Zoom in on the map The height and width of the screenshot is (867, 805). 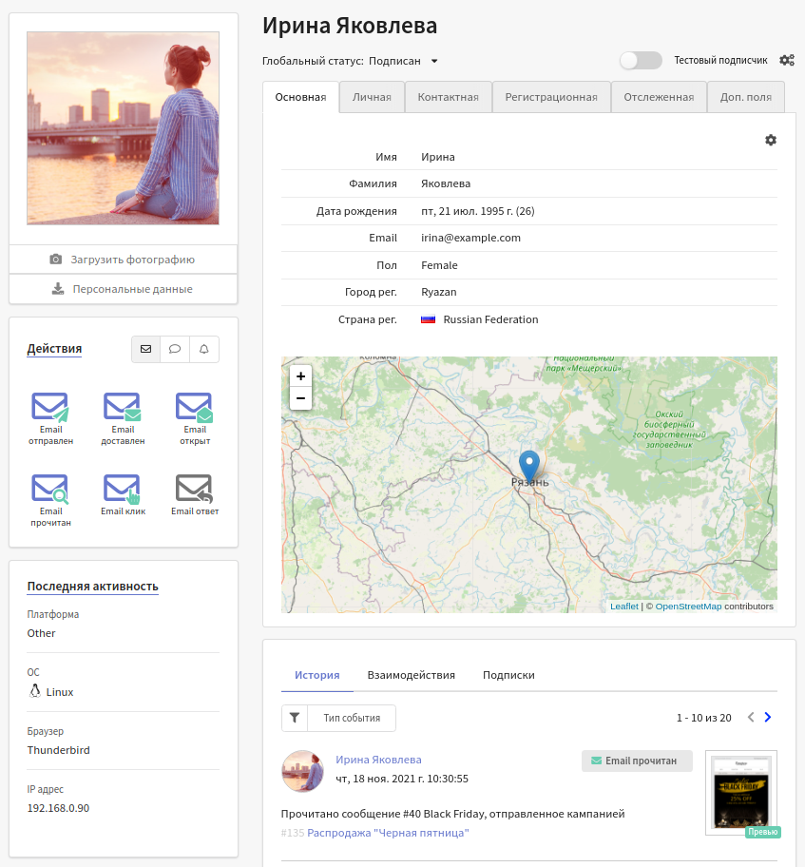(x=300, y=376)
